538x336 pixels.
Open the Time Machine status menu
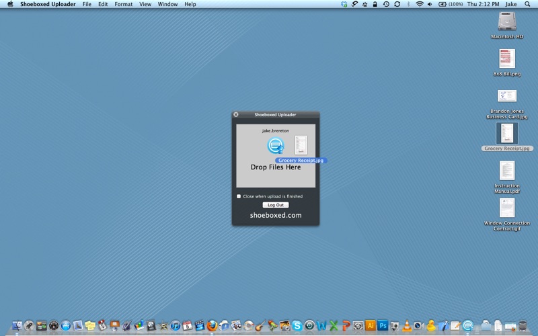[x=386, y=4]
